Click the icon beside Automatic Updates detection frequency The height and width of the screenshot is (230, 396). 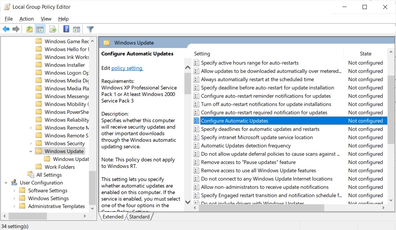196,146
